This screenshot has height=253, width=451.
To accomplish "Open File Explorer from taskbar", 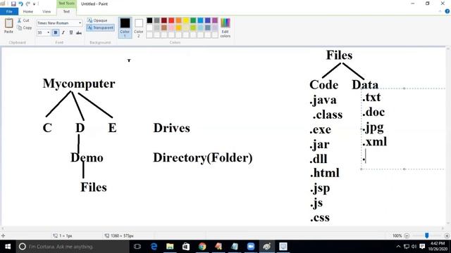I will (x=170, y=247).
